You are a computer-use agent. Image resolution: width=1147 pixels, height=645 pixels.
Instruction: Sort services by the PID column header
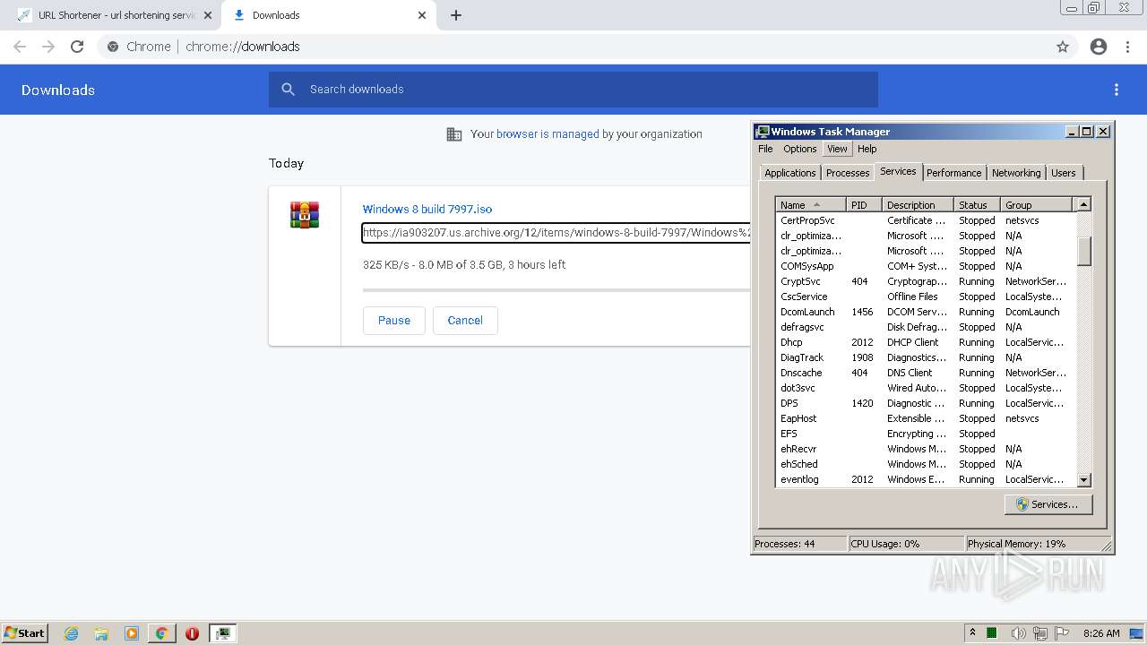(864, 205)
